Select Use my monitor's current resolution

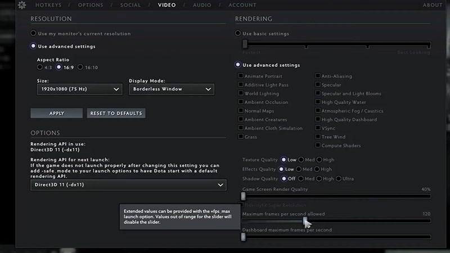pos(34,34)
